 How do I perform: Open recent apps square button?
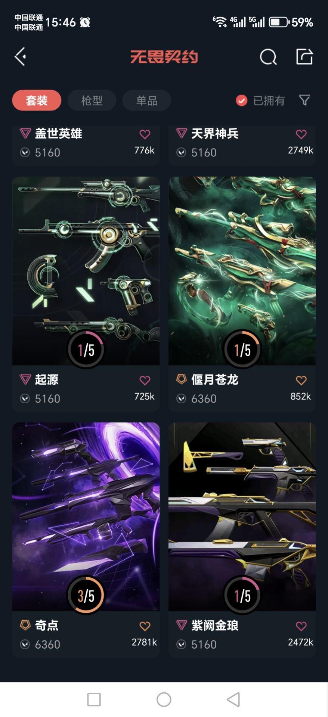click(x=94, y=699)
